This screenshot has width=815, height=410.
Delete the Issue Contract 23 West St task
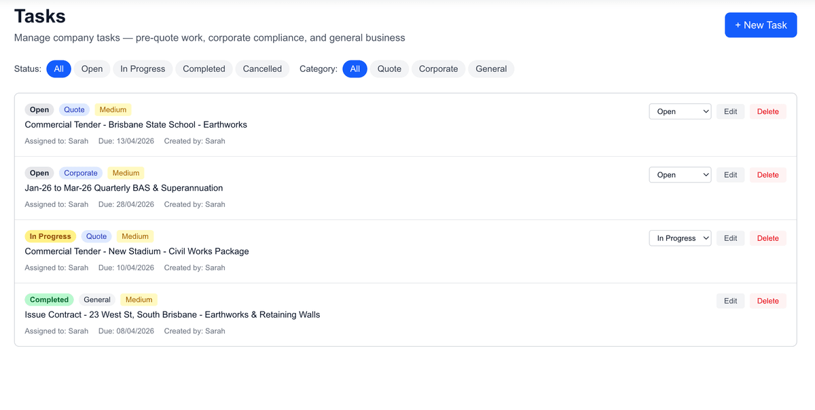pos(767,301)
